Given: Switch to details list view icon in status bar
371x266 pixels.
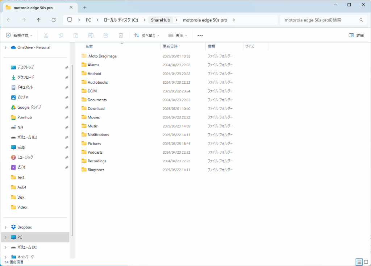Looking at the screenshot, I should point(359,262).
